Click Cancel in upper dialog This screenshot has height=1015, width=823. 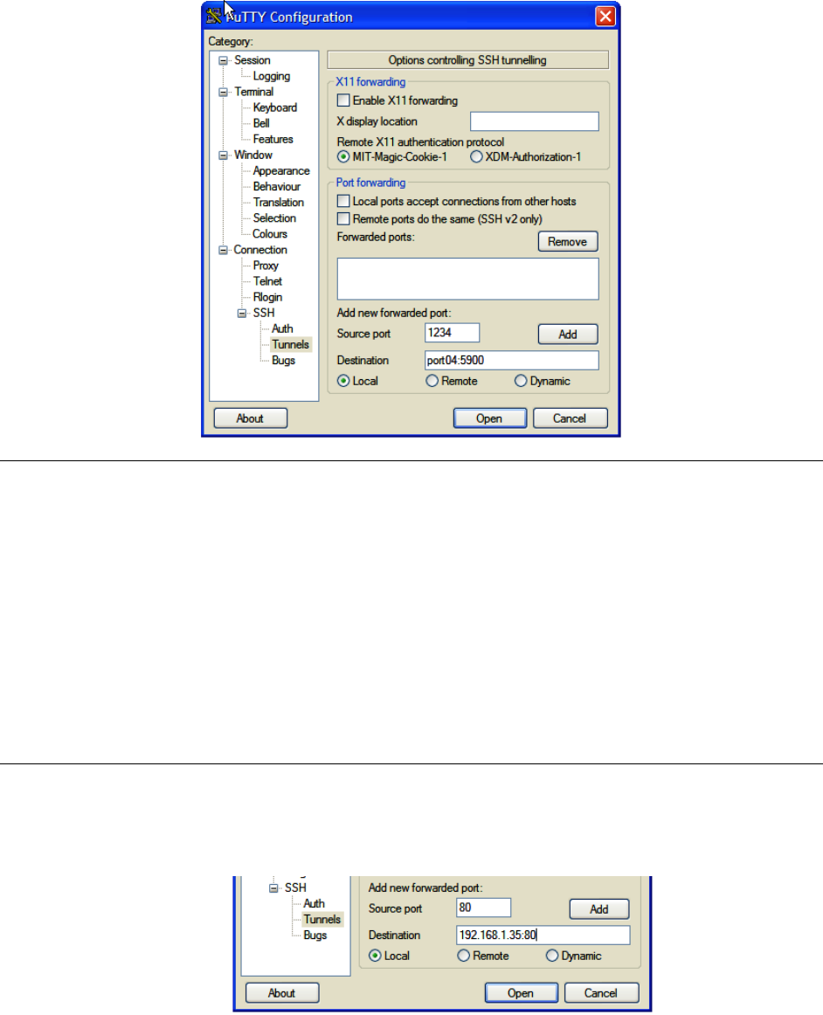(x=570, y=418)
